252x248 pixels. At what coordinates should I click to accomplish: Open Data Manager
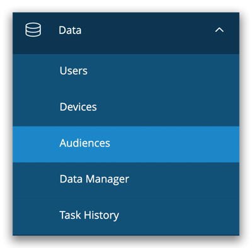click(126, 179)
